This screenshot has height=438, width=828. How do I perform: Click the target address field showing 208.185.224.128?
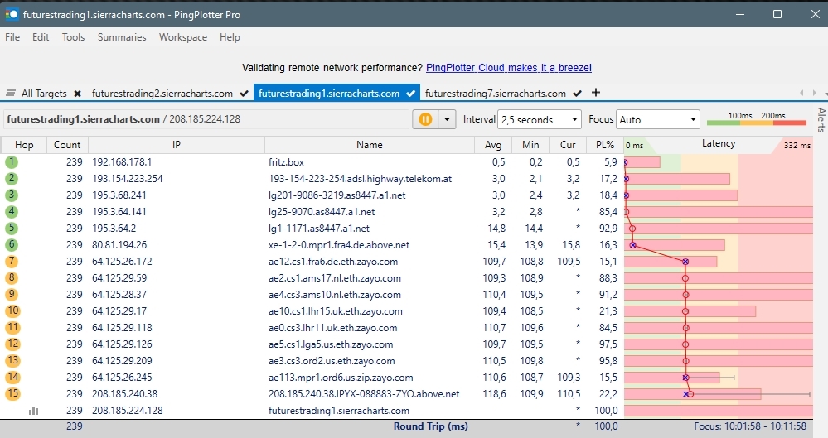coord(206,119)
